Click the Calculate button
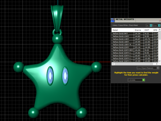This screenshot has height=121, width=161. coord(136,80)
